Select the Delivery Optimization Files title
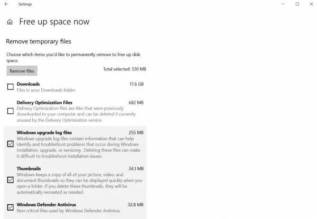The height and width of the screenshot is (219, 317). [x=44, y=103]
